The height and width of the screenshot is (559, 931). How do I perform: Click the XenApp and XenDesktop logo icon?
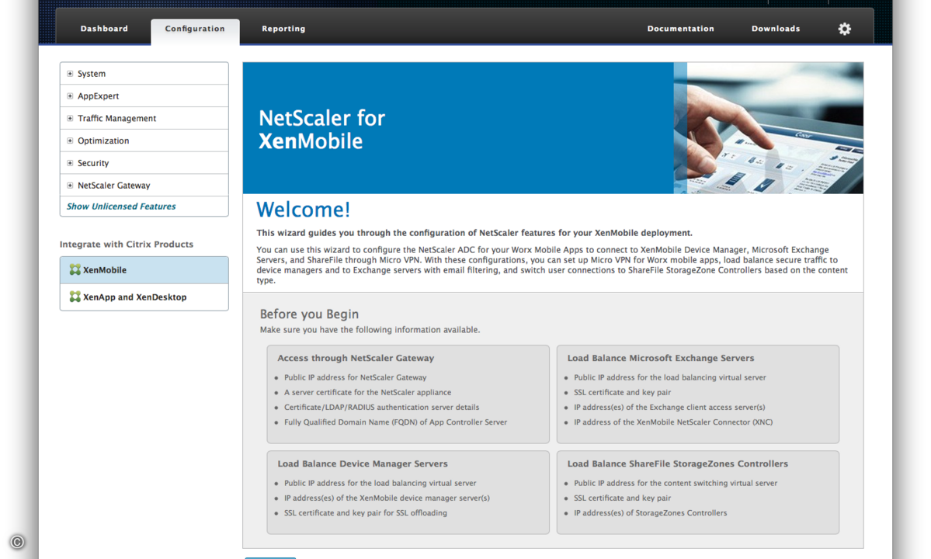[75, 297]
